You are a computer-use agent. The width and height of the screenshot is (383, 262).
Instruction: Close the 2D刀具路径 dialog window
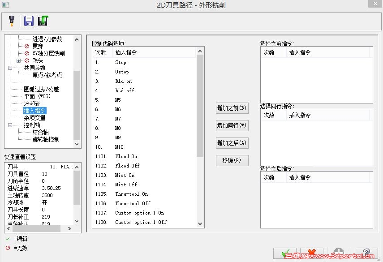pyautogui.click(x=375, y=4)
